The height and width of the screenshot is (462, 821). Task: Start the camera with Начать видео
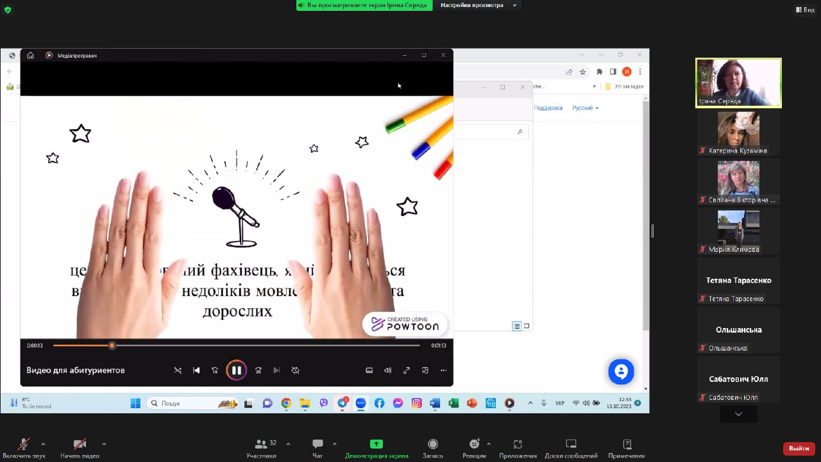tap(80, 445)
